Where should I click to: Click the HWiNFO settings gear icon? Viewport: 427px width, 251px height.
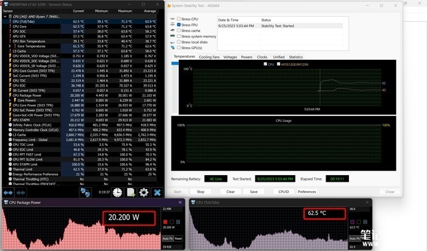coord(143,192)
